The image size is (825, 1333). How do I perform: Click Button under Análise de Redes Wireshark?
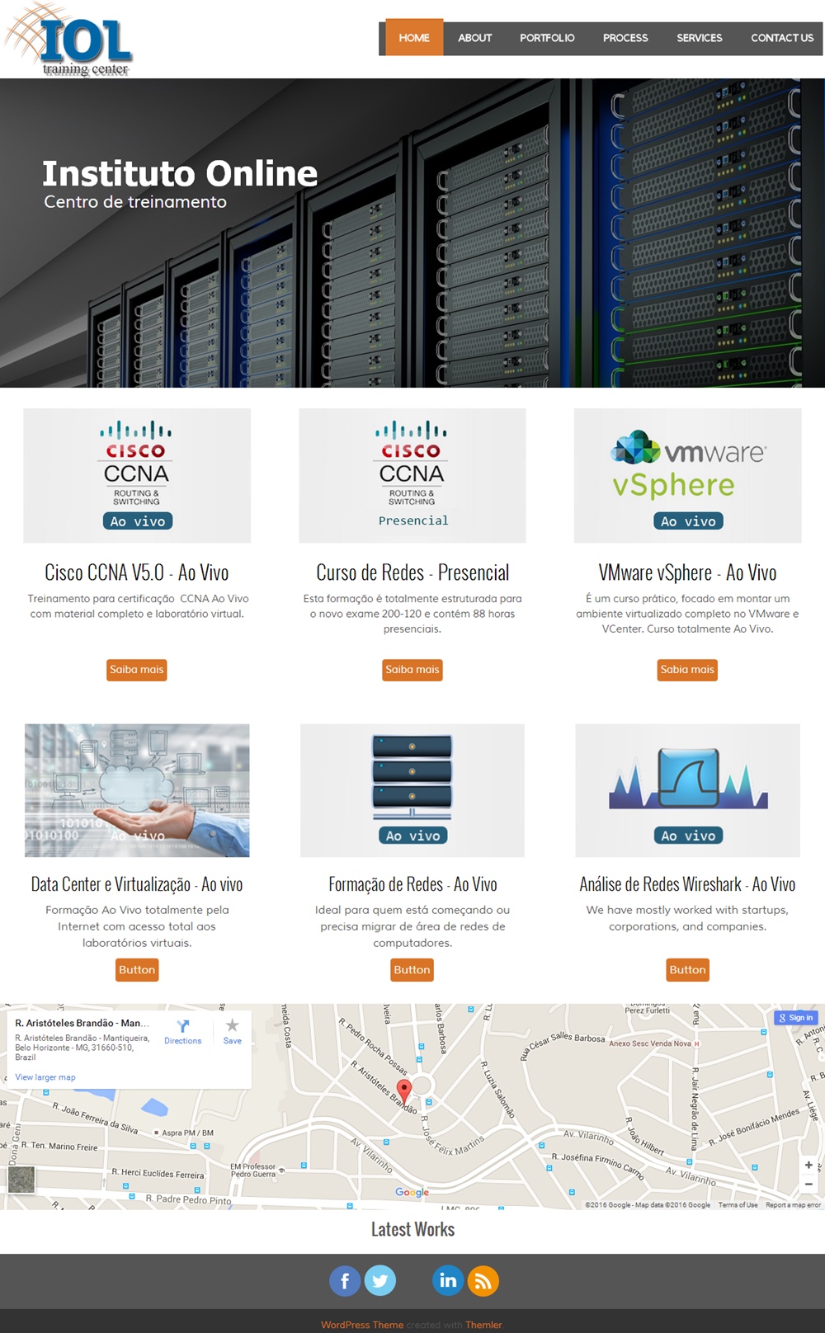[x=687, y=970]
